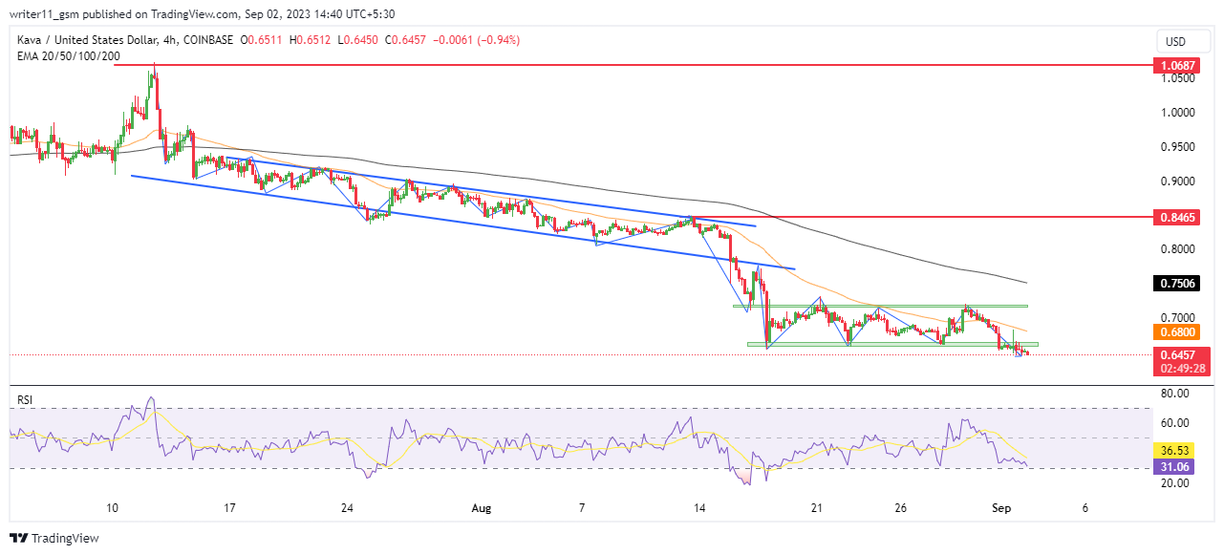Click the 1.0000 price axis tick
Screen dimensions: 1224x555
point(1176,113)
